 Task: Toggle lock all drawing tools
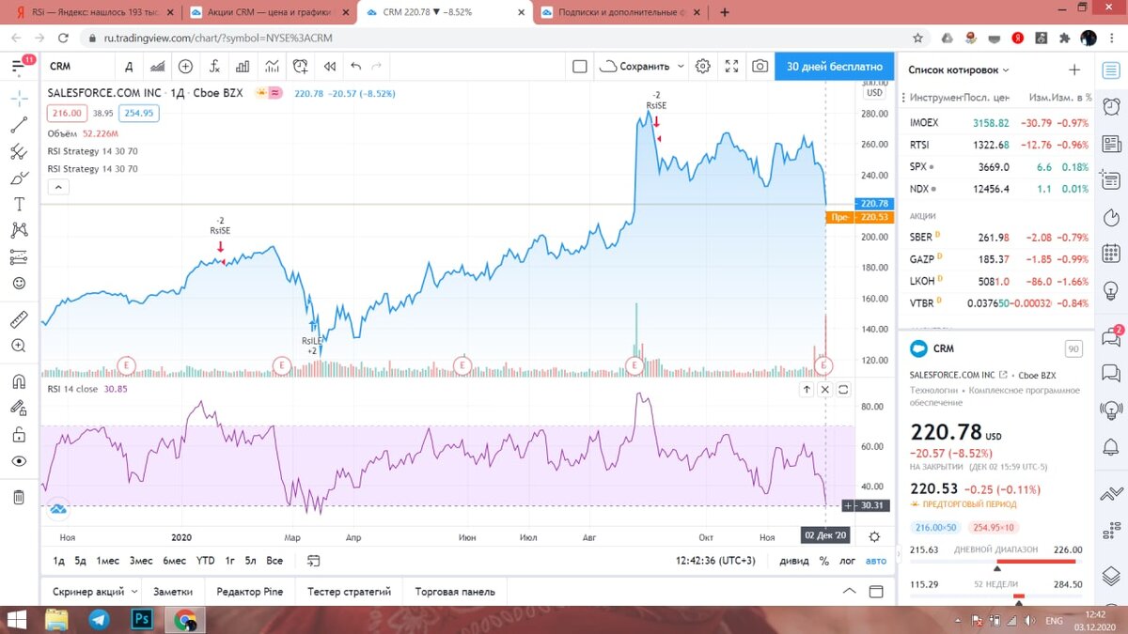[x=19, y=435]
